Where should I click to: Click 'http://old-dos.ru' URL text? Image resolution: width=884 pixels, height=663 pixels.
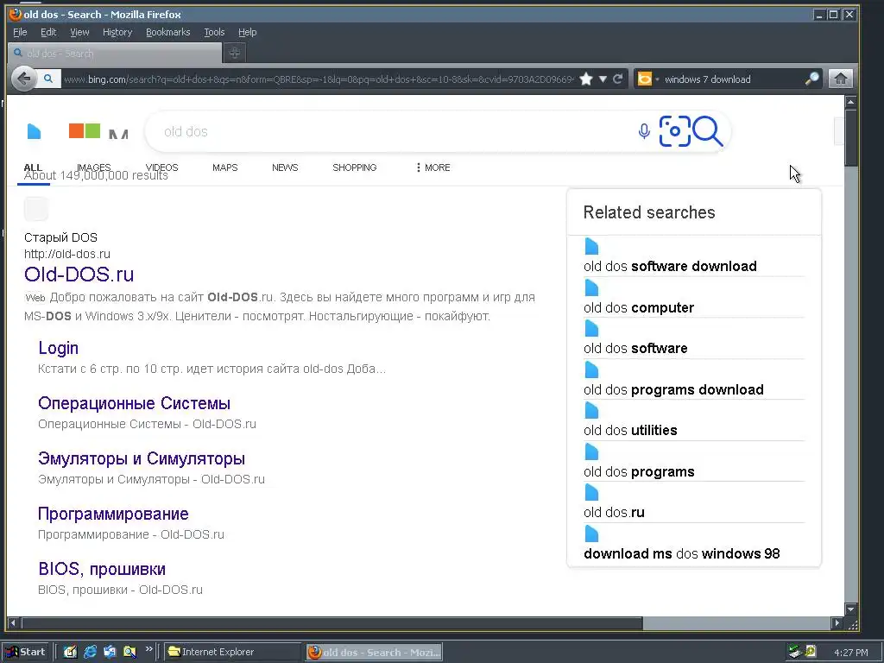coord(67,254)
